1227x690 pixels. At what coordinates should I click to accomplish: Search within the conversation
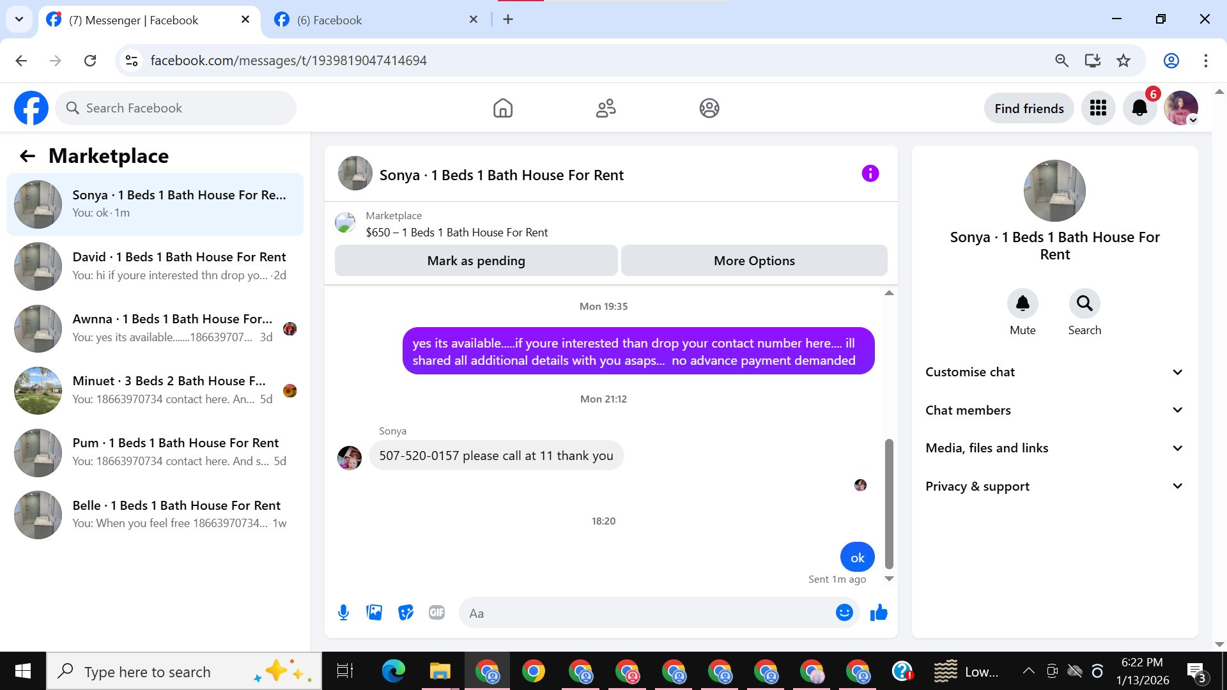point(1084,304)
